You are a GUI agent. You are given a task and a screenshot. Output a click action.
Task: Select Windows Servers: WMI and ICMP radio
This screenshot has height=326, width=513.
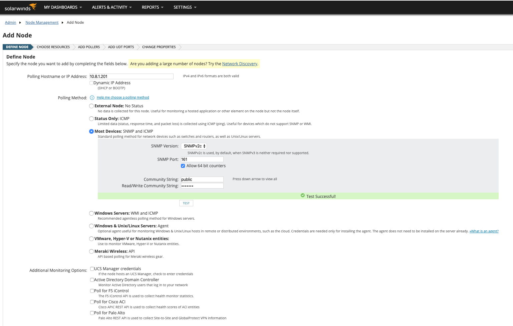click(x=91, y=213)
